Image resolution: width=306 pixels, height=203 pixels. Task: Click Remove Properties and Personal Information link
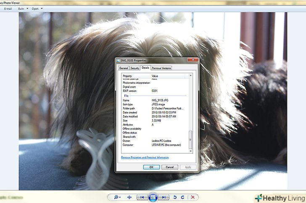point(145,157)
